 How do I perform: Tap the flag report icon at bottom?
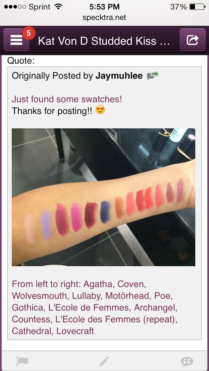[x=23, y=361]
